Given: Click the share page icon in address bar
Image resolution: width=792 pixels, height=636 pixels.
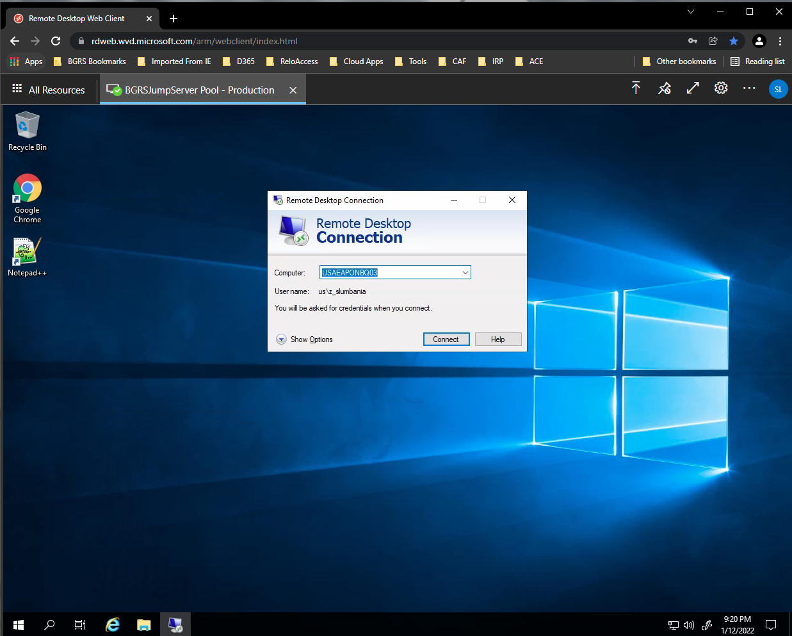Looking at the screenshot, I should click(x=713, y=41).
